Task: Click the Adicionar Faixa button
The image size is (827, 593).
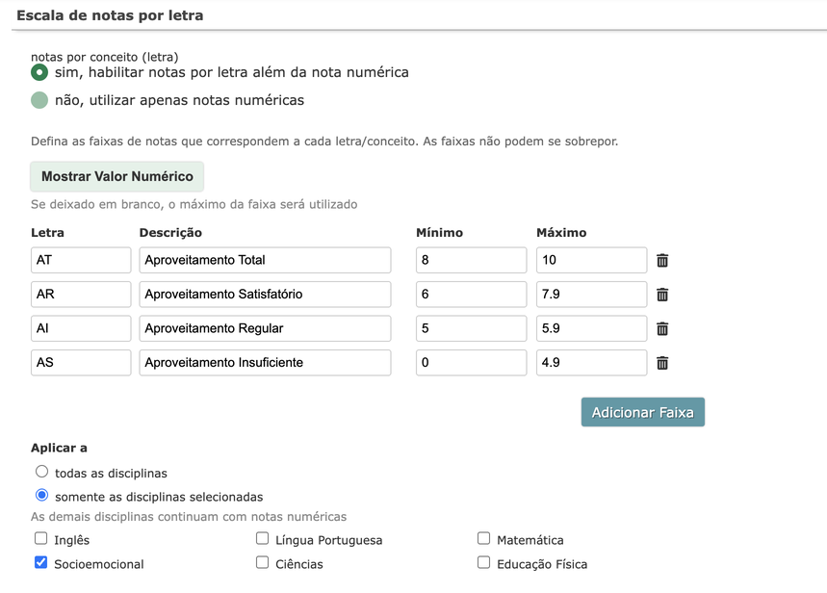Action: [x=643, y=412]
